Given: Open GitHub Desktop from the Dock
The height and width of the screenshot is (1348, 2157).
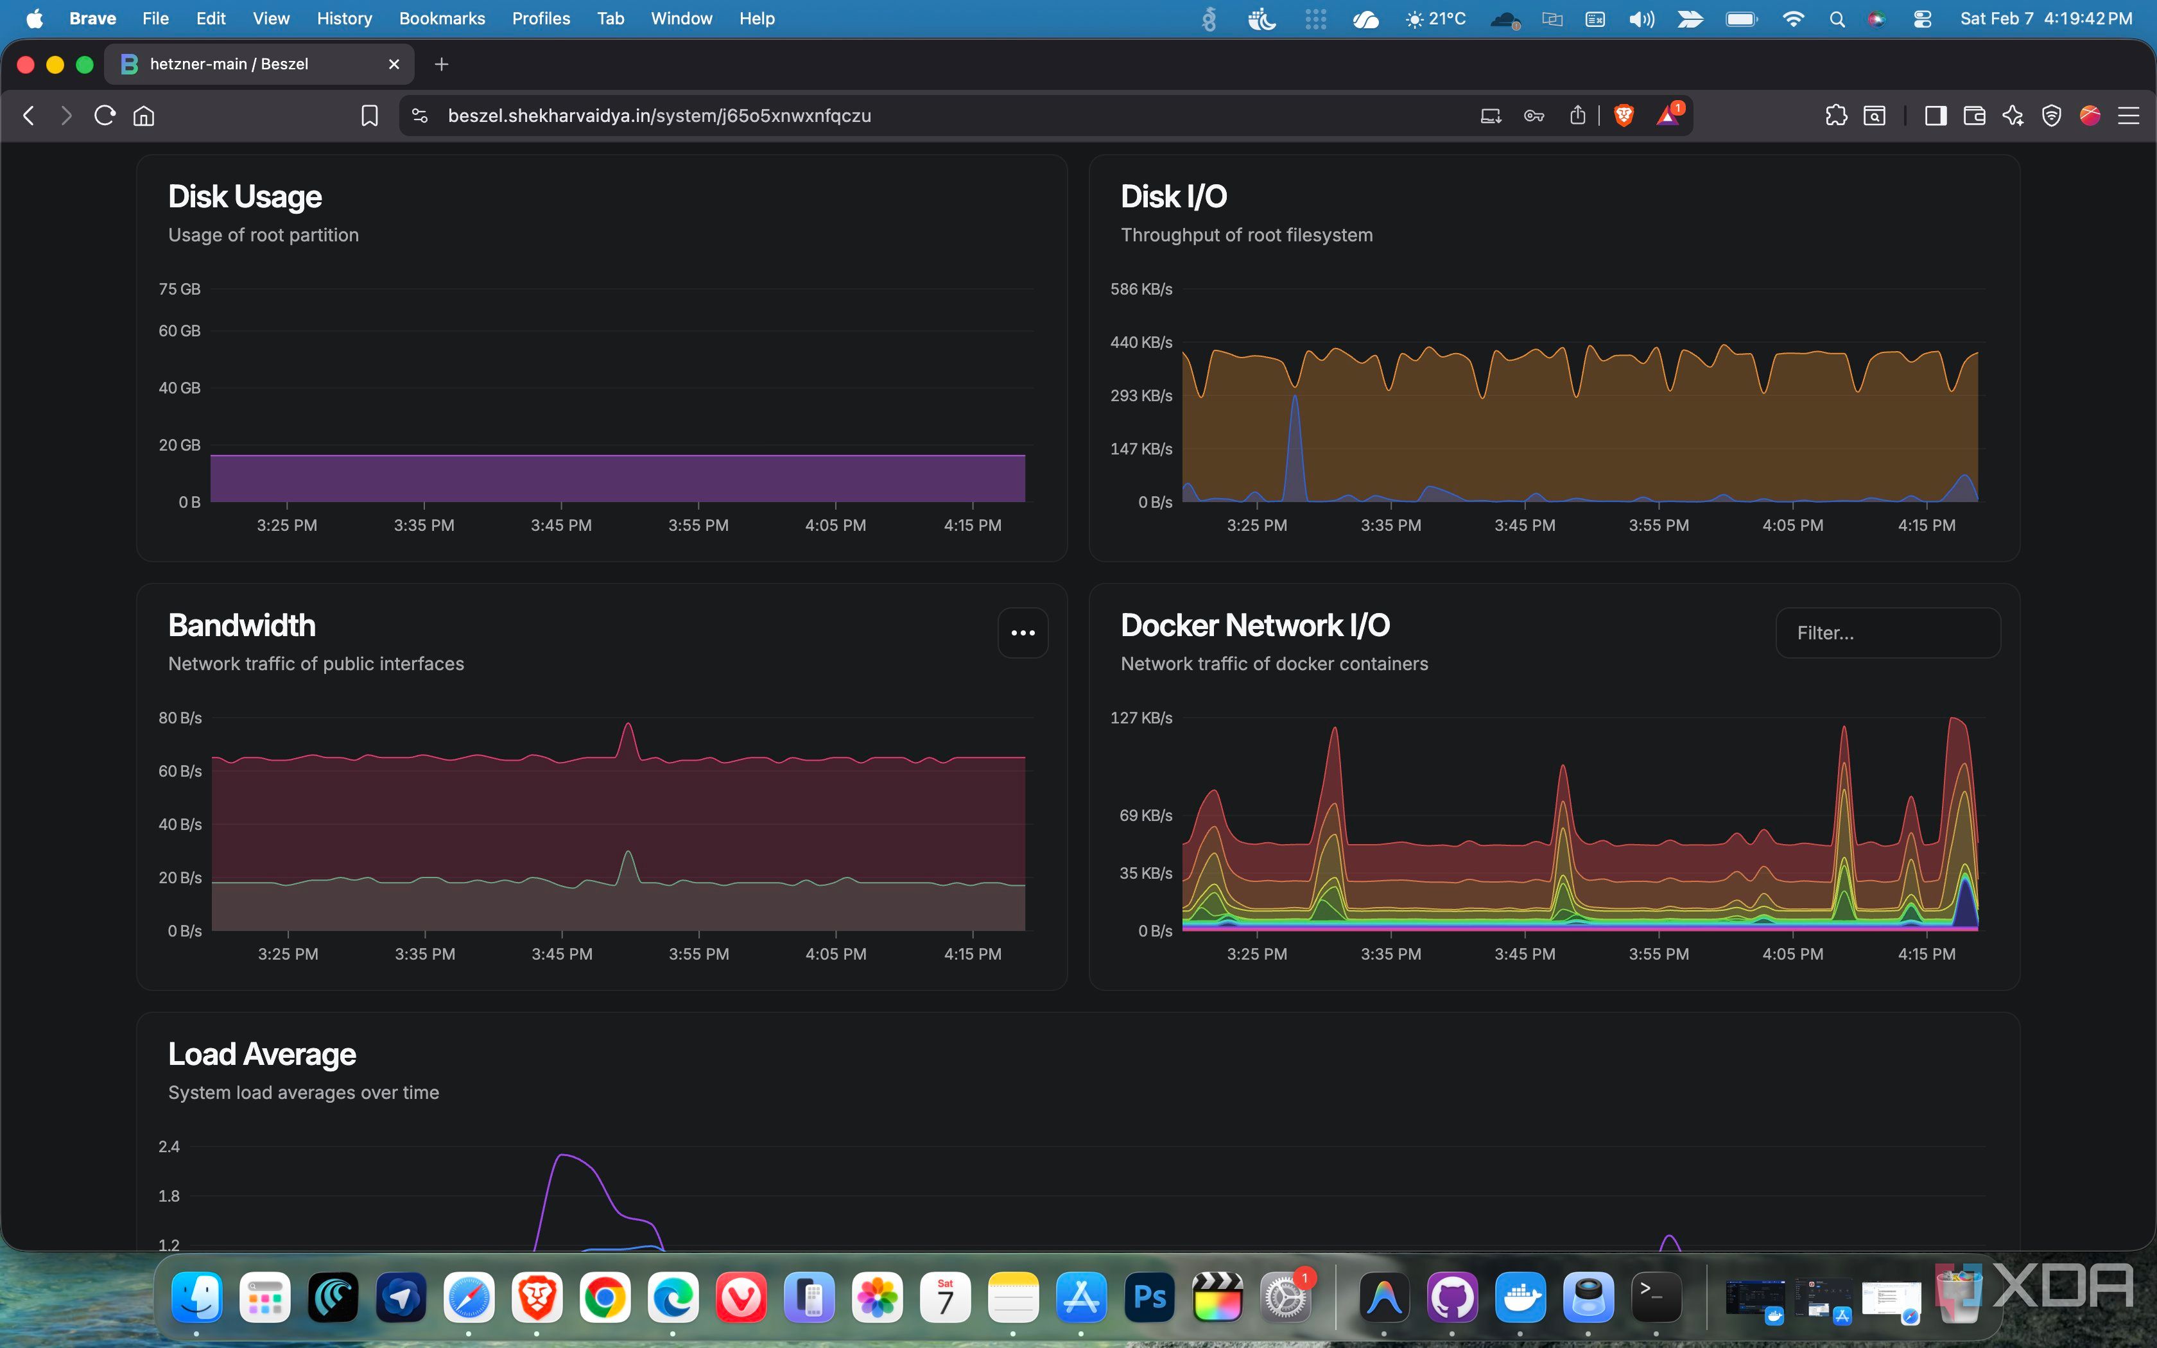Looking at the screenshot, I should [x=1452, y=1297].
